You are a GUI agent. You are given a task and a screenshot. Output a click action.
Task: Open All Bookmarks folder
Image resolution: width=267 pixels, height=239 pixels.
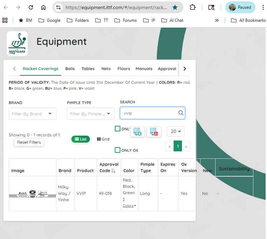(248, 20)
